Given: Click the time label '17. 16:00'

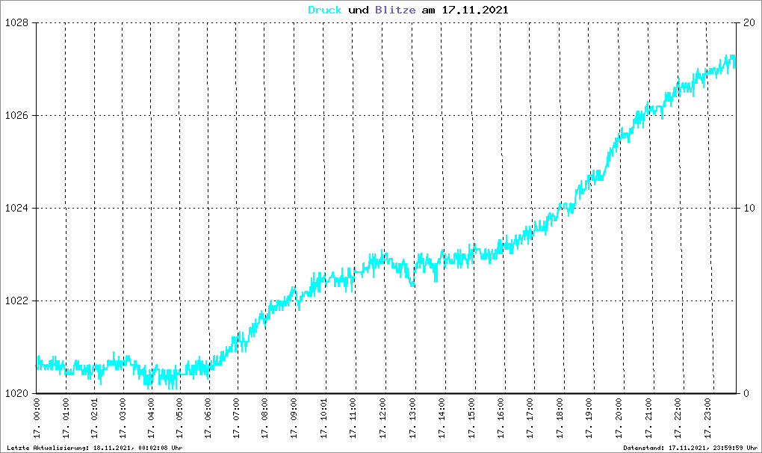Looking at the screenshot, I should point(501,418).
